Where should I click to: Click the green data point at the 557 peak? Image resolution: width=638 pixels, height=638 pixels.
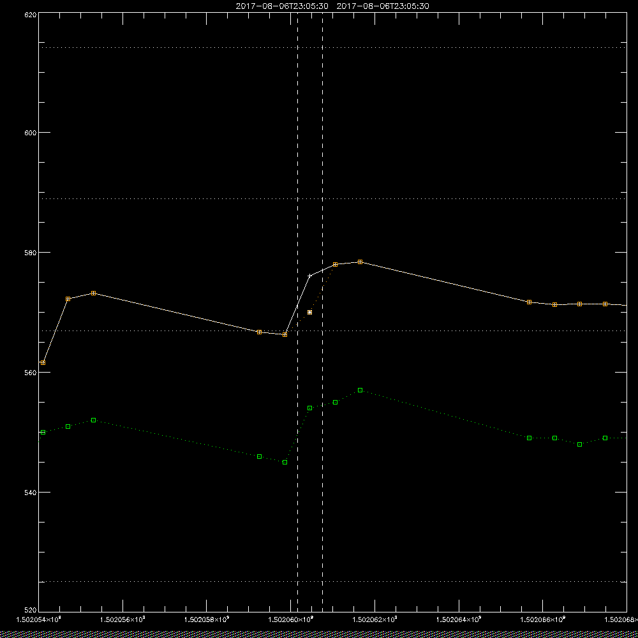coord(360,390)
